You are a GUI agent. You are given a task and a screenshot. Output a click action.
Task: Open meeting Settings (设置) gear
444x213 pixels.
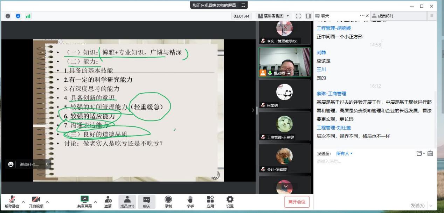point(230,201)
